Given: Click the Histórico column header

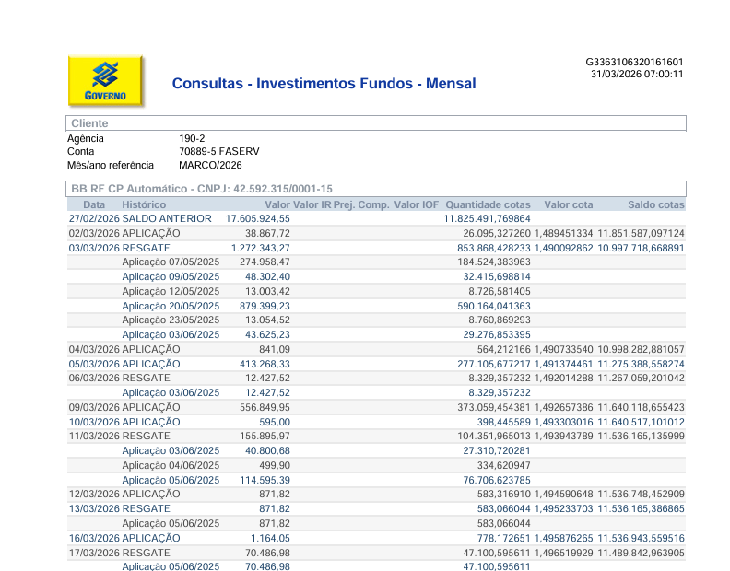Looking at the screenshot, I should tap(144, 204).
